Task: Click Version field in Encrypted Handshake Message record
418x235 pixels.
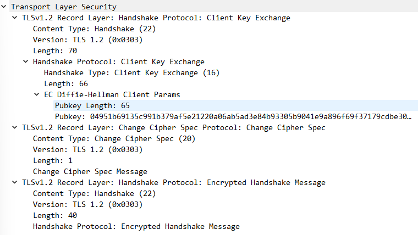Action: 87,205
